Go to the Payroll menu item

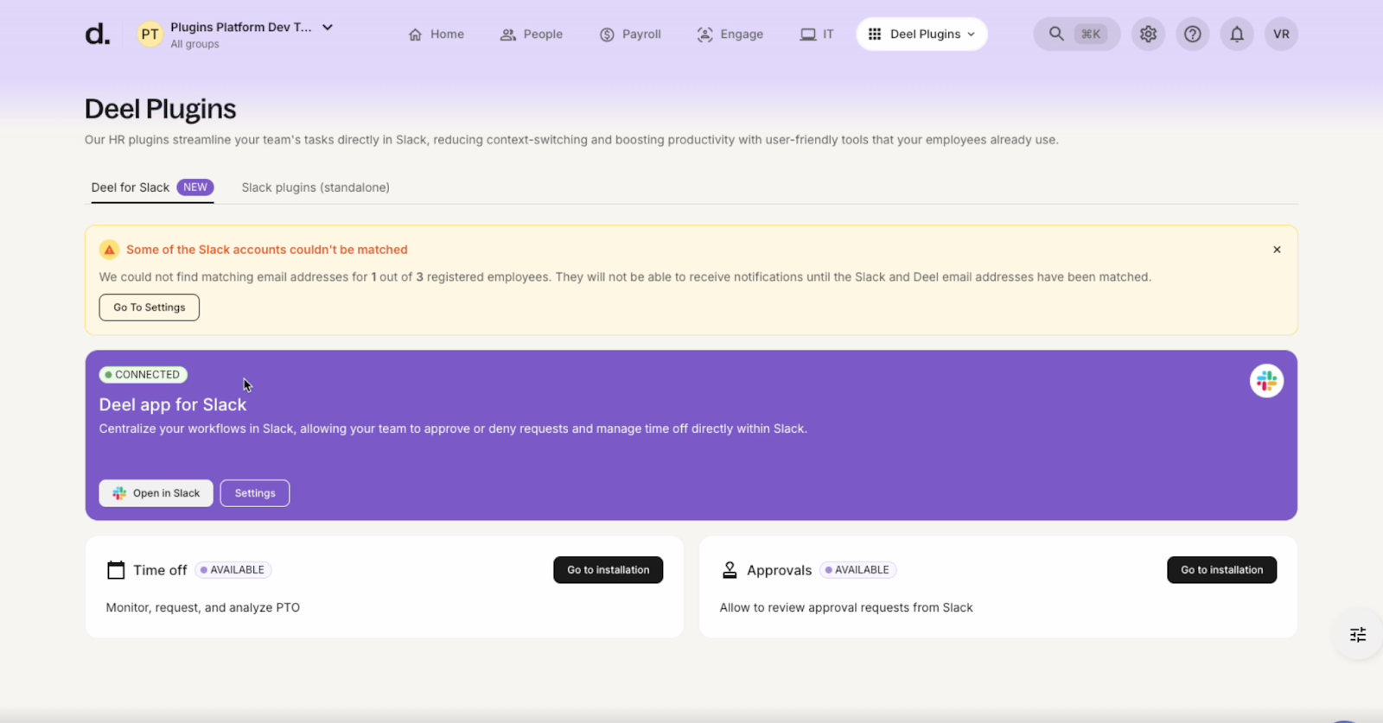[x=630, y=35]
